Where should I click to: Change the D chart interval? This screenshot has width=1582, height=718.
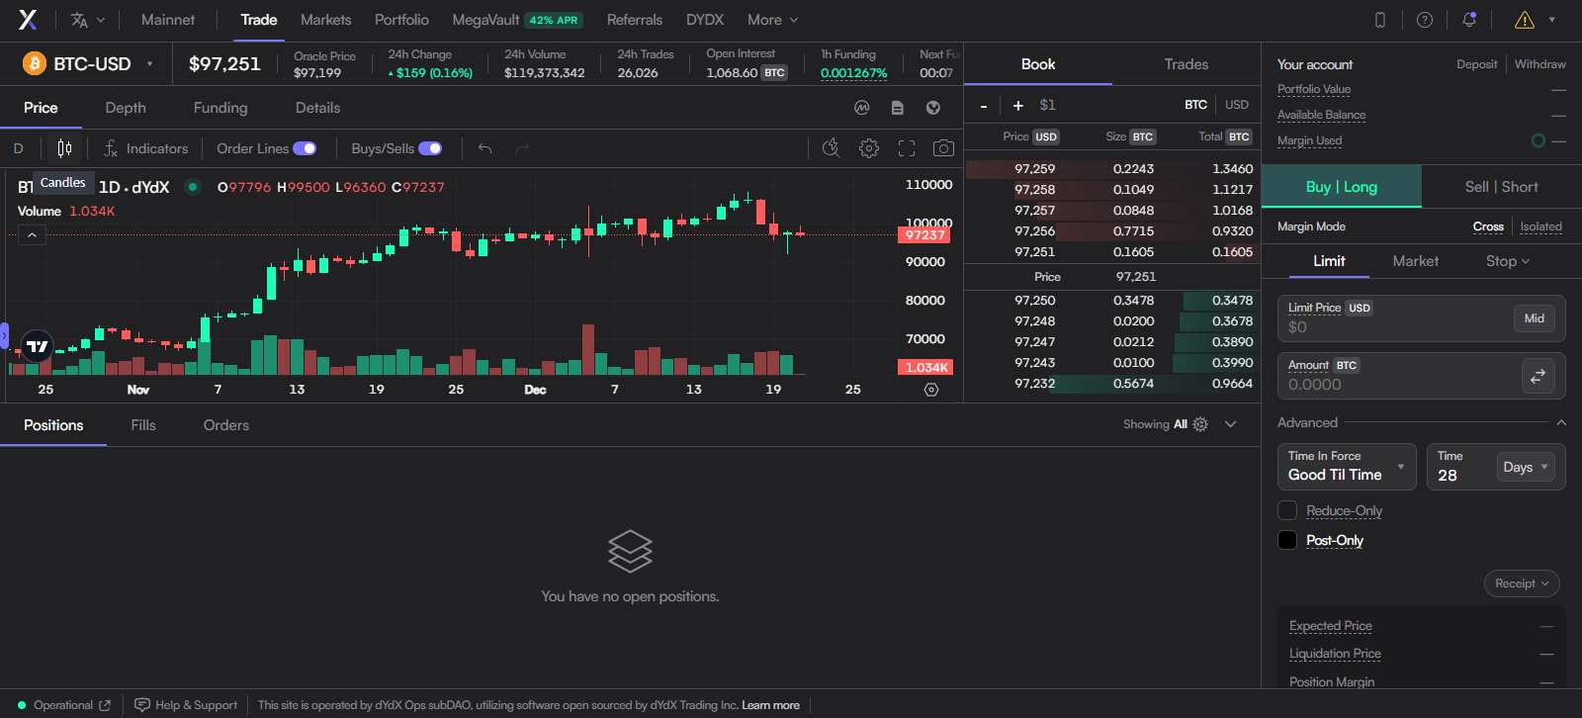[x=19, y=148]
